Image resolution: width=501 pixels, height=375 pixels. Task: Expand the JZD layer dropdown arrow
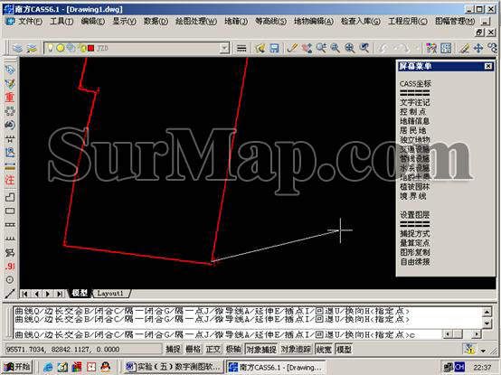coord(224,48)
